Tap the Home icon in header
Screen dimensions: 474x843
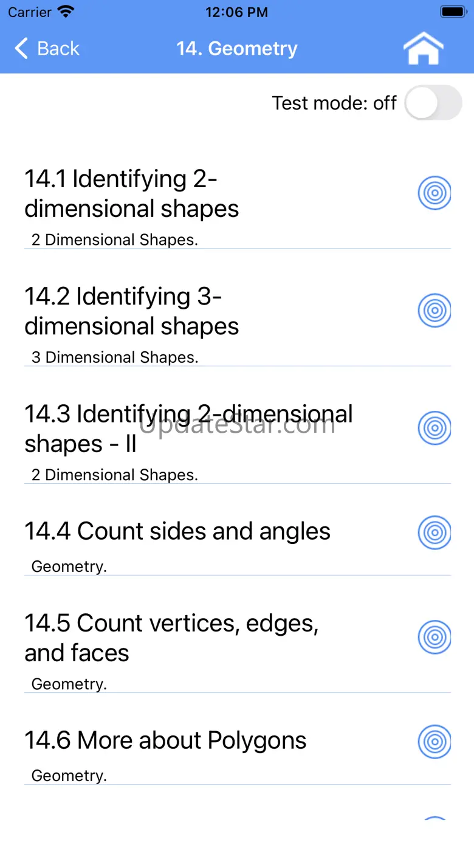click(424, 49)
